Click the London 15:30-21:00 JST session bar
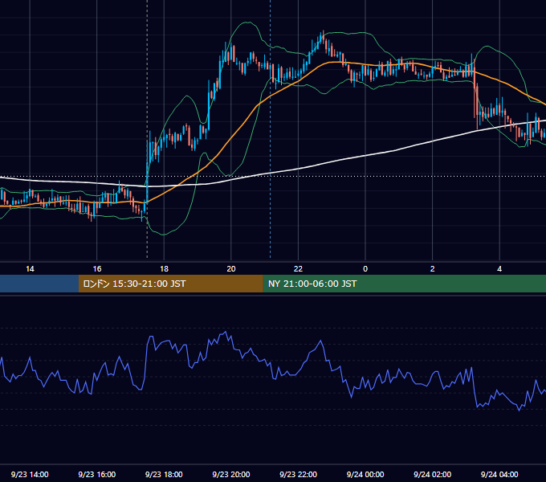 [170, 284]
